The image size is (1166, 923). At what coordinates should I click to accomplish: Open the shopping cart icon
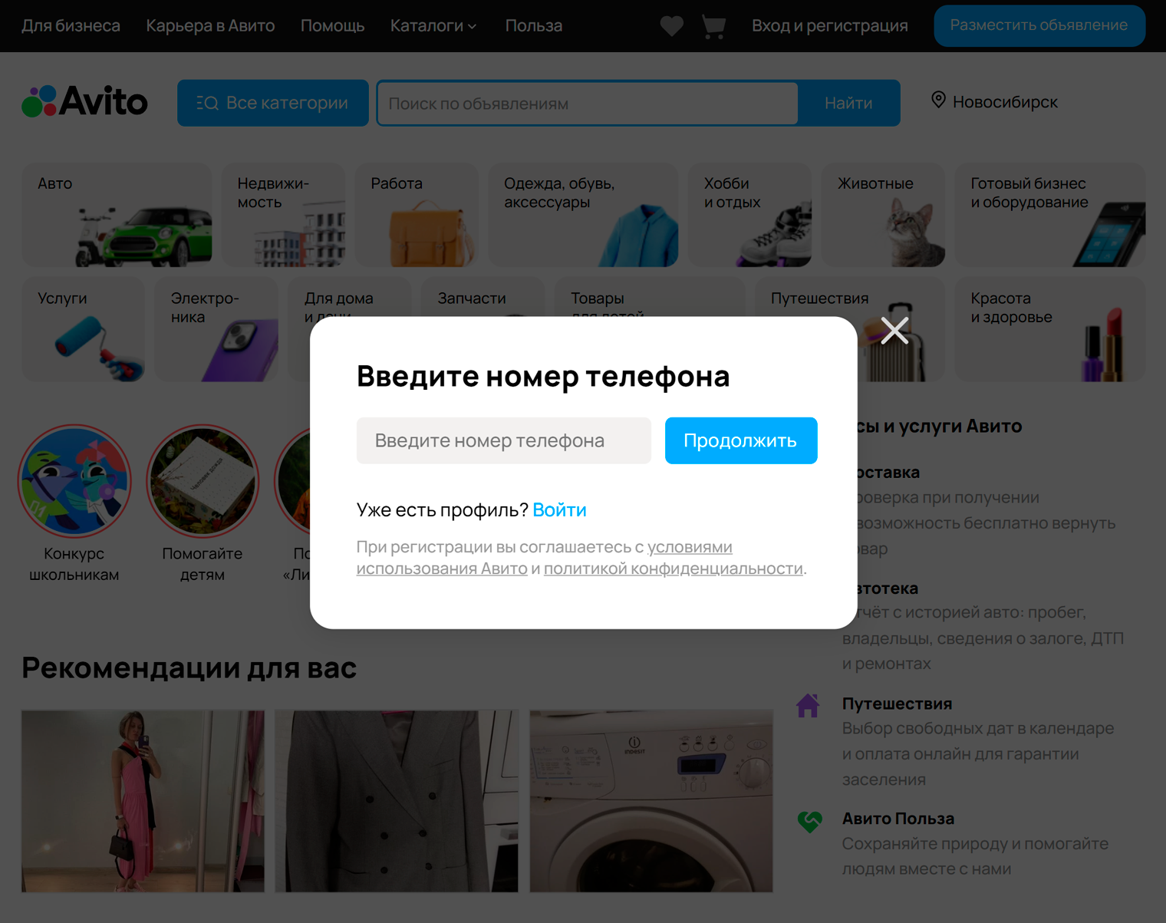point(713,26)
